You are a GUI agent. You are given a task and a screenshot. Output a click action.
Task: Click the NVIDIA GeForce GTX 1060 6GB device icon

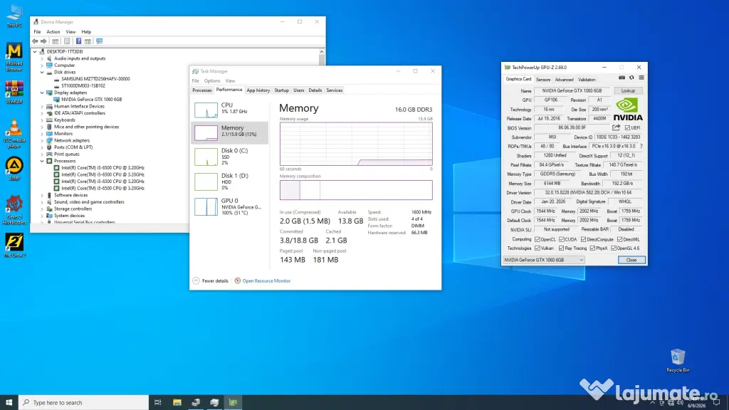(x=57, y=100)
